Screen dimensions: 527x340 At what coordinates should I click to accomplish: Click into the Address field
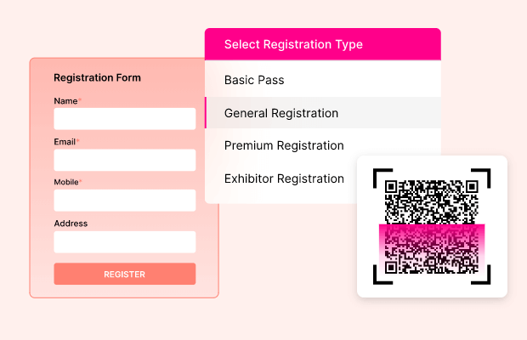coord(124,242)
